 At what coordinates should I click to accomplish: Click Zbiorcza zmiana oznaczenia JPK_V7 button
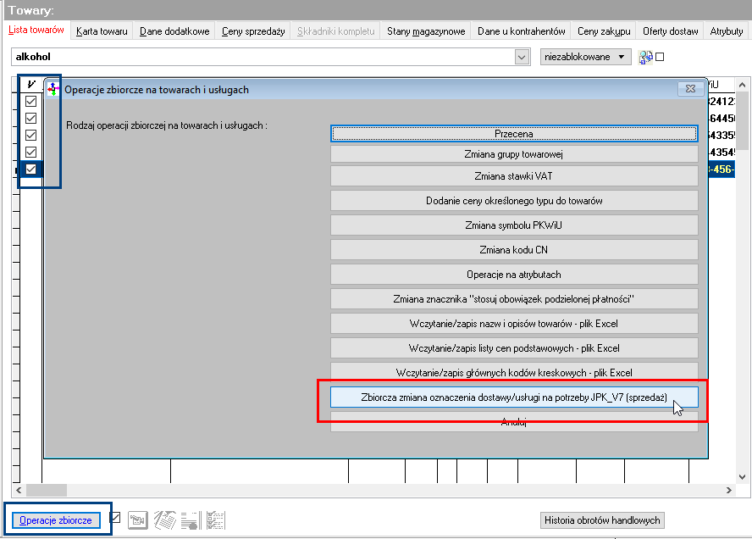tap(514, 397)
